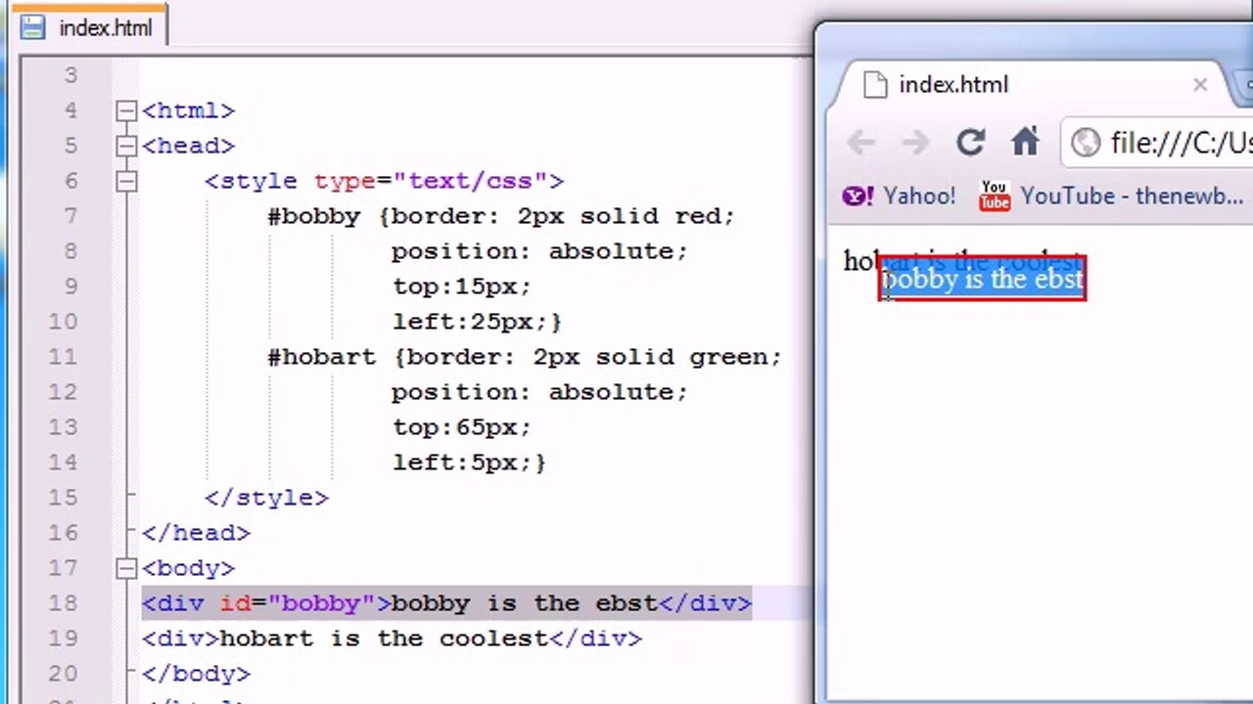Image resolution: width=1253 pixels, height=704 pixels.
Task: Click the div id="bobby" code line
Action: click(x=447, y=603)
